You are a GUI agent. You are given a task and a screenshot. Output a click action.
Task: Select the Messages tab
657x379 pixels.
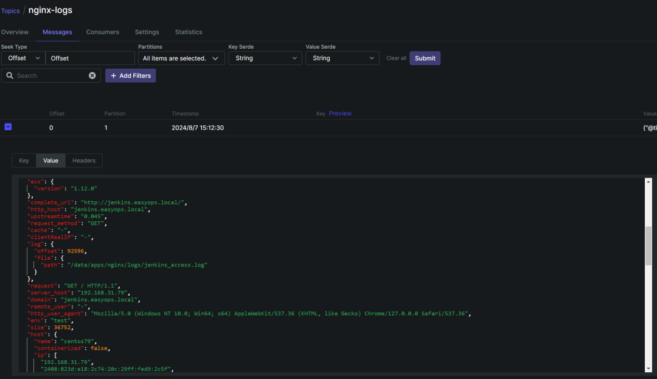57,32
